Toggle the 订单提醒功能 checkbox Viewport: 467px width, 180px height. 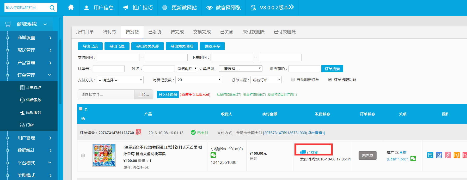(x=330, y=80)
